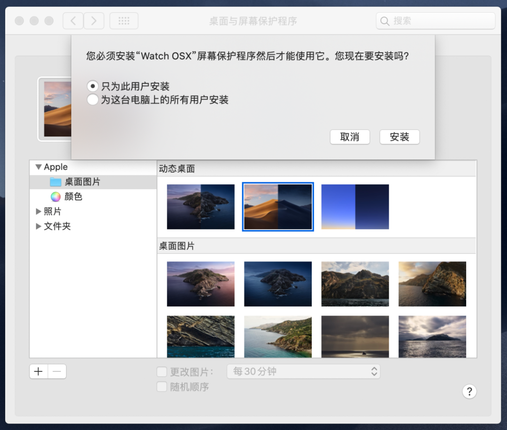This screenshot has width=507, height=430.
Task: Enable the 随机顺序 checkbox
Action: click(x=162, y=387)
